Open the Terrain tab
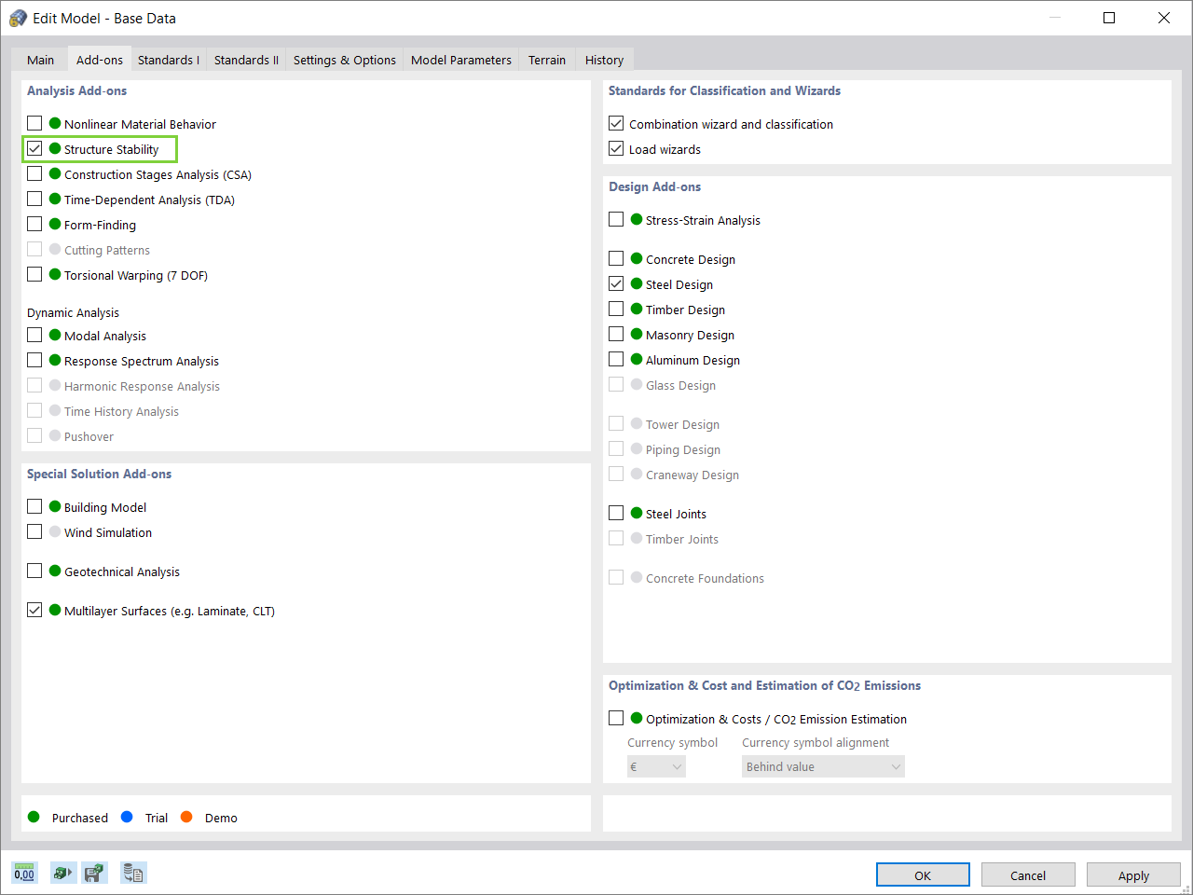 coord(546,59)
